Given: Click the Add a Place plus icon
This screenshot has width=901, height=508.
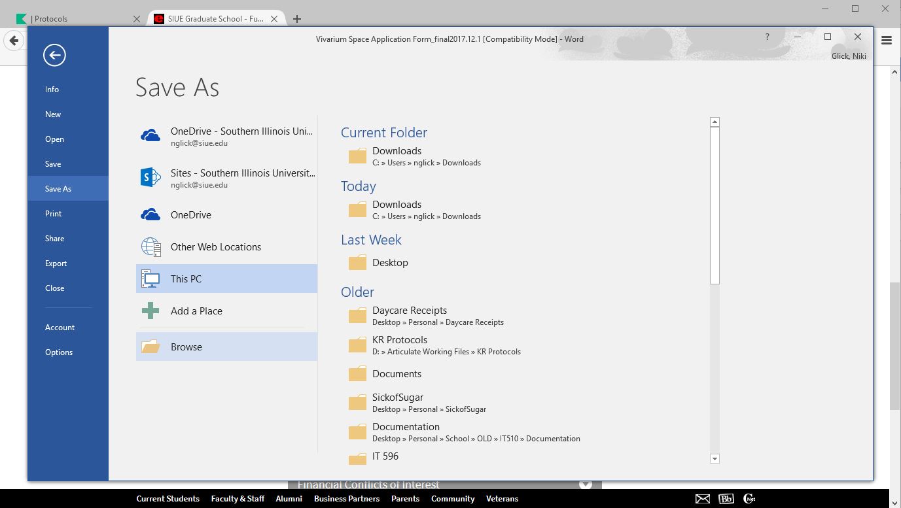Looking at the screenshot, I should coord(150,311).
